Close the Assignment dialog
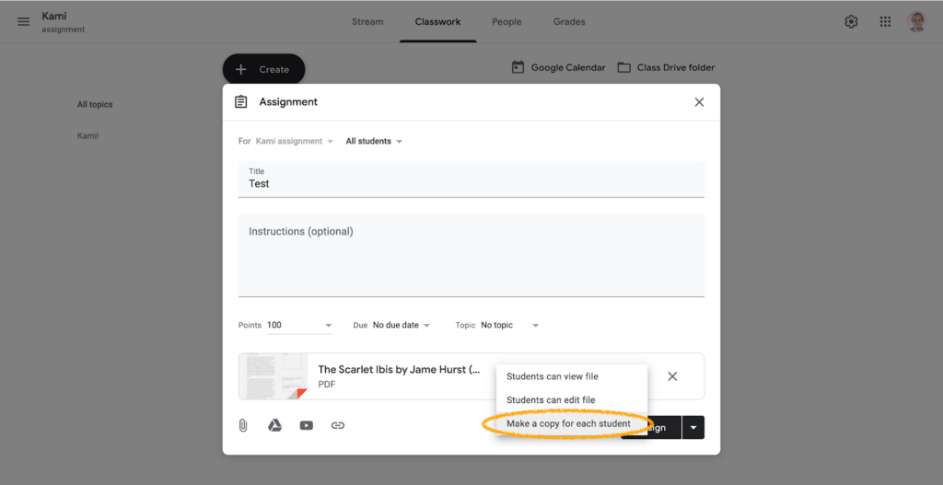 coord(699,102)
